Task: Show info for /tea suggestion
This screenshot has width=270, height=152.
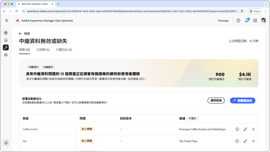Action: pos(237,141)
